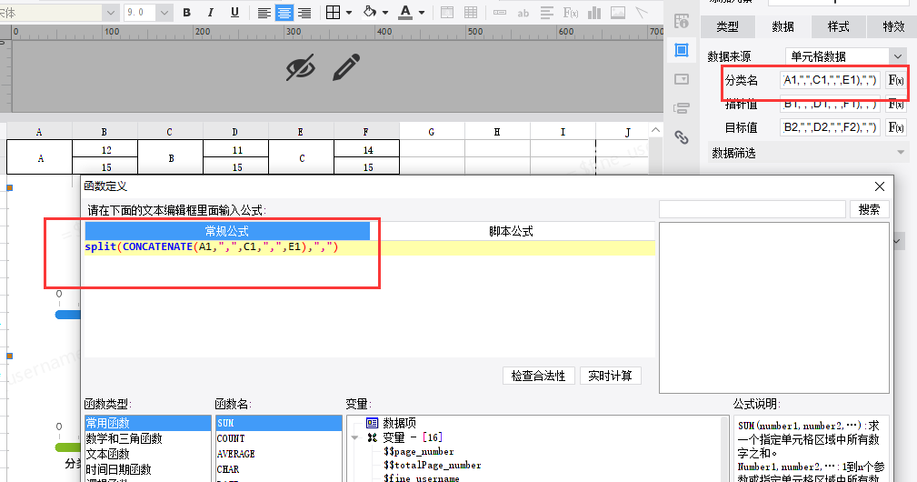This screenshot has width=917, height=482.
Task: Toggle bold formatting
Action: click(x=186, y=13)
